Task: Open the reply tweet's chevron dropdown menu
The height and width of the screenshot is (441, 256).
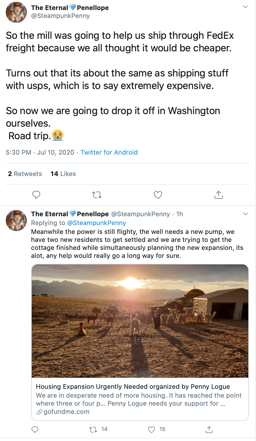Action: click(245, 214)
